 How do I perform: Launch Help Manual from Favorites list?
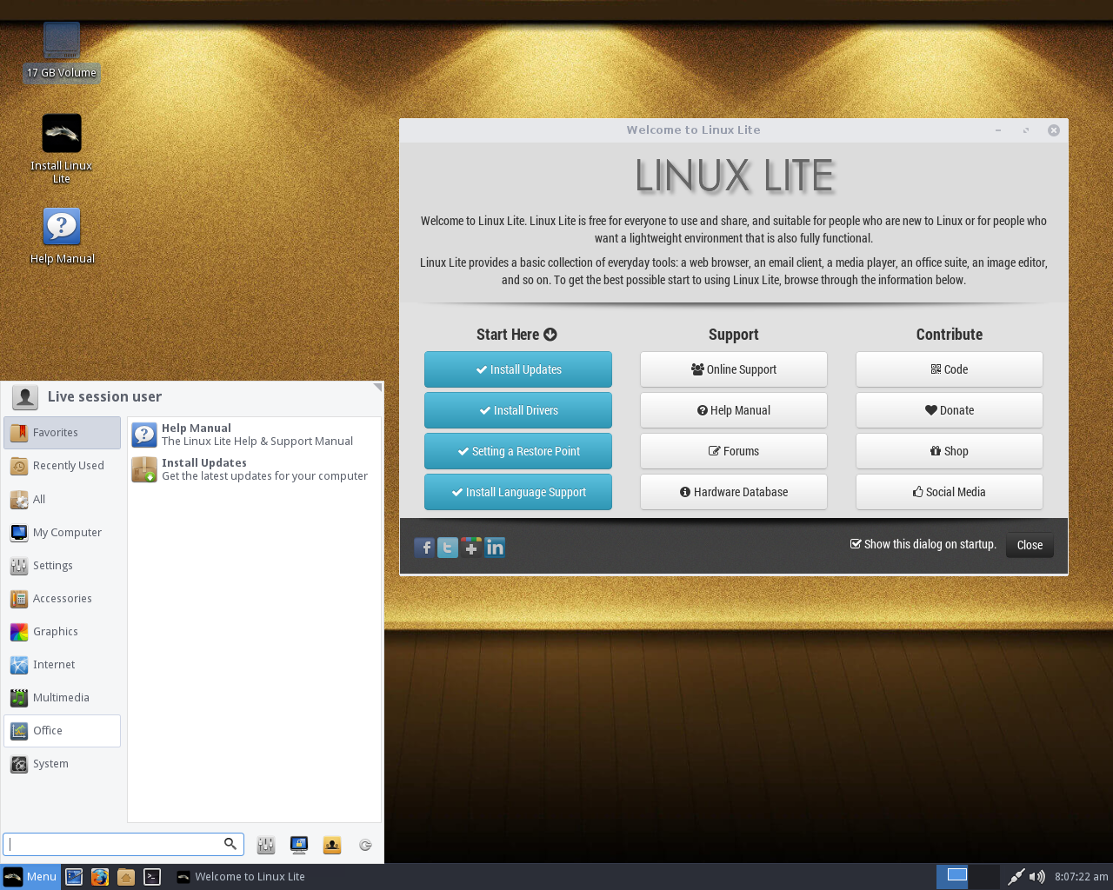pos(254,435)
